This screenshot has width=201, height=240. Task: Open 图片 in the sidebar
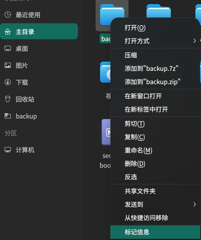coord(39,65)
